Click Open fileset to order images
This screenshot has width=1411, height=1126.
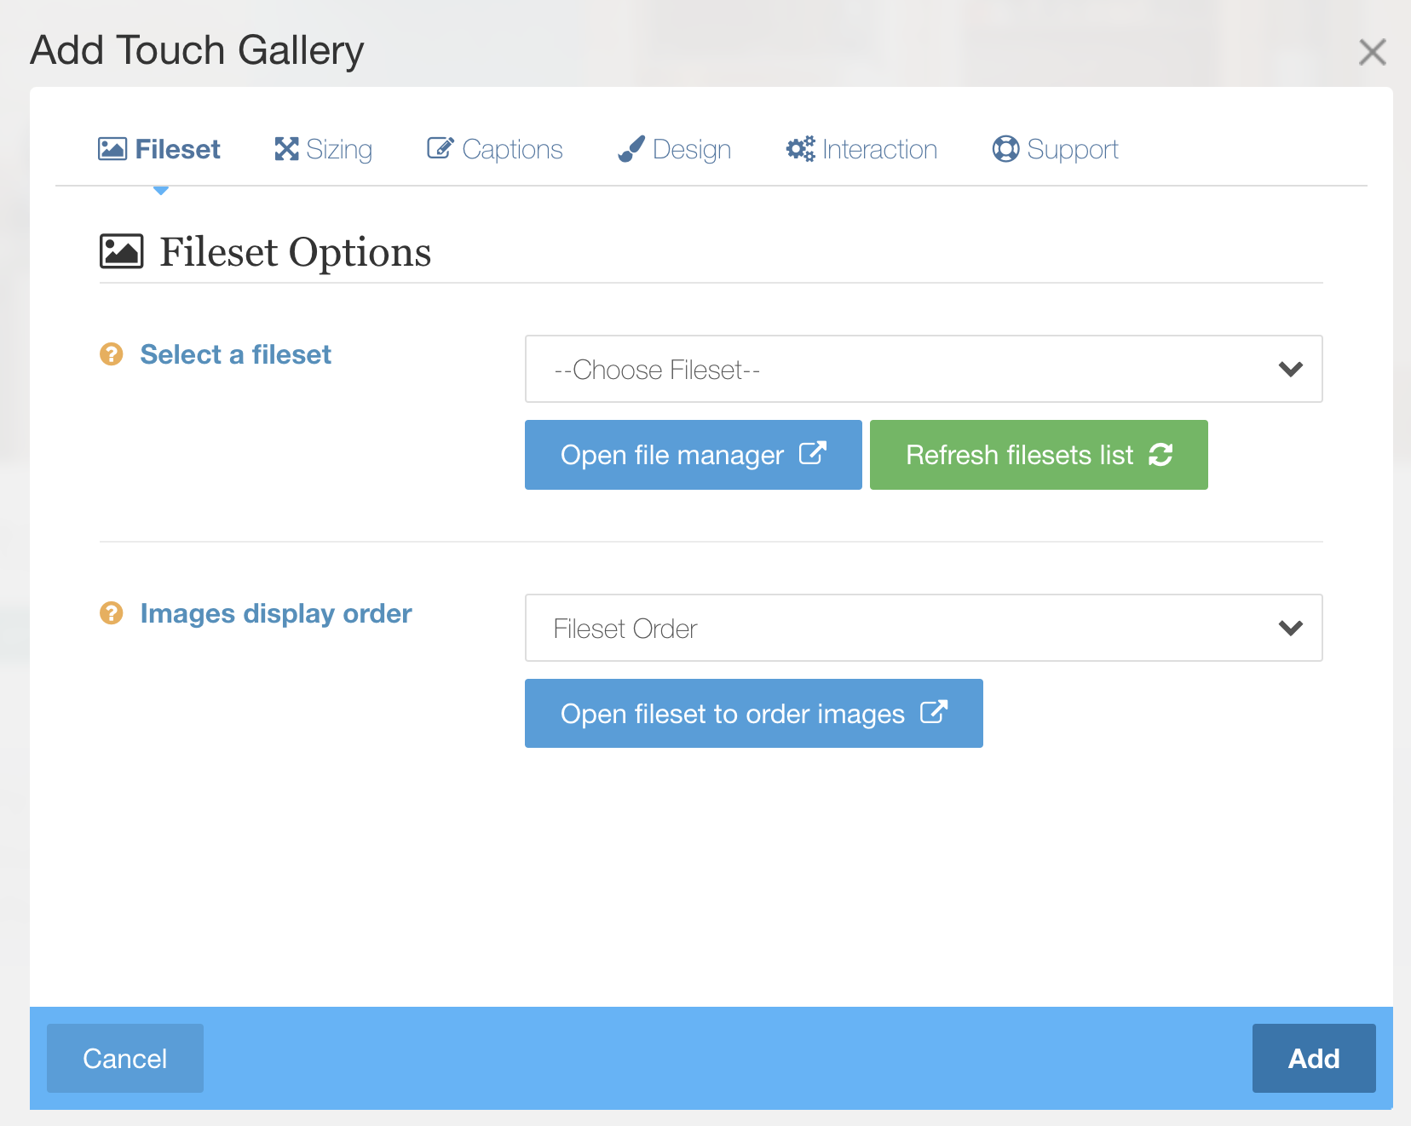coord(754,714)
